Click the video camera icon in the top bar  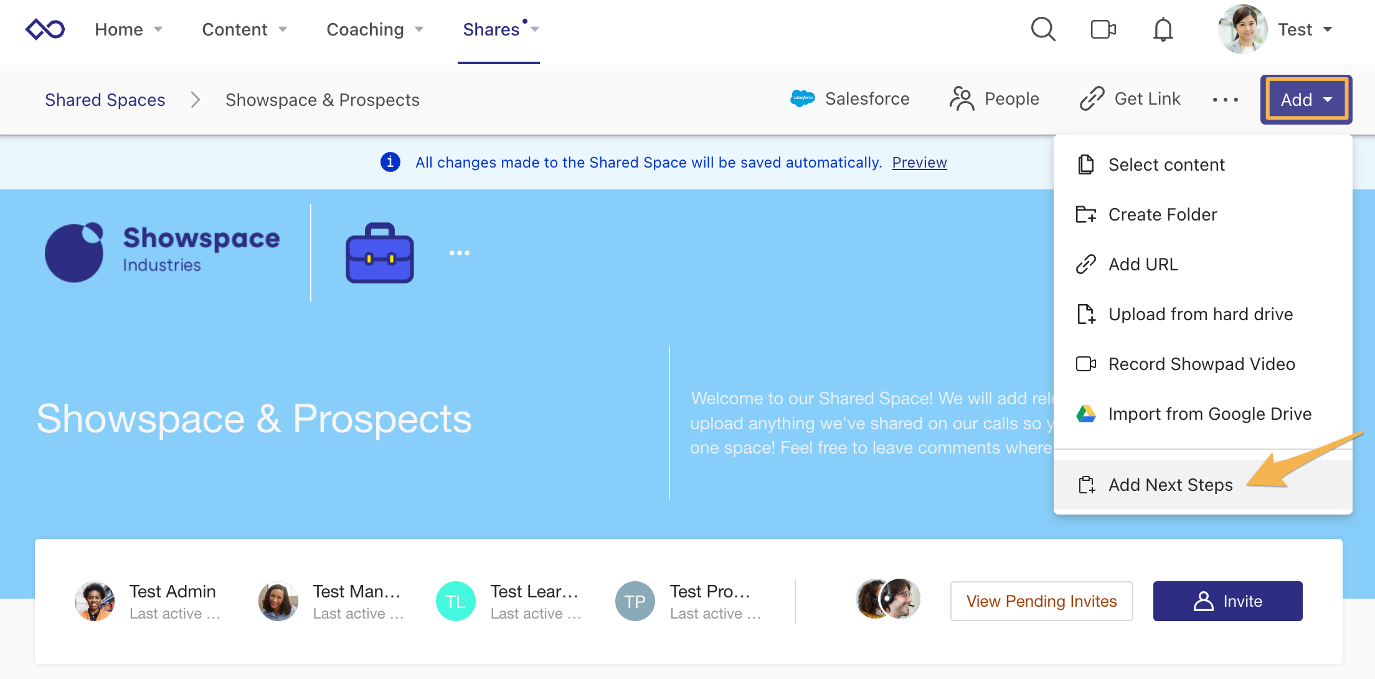(x=1103, y=29)
